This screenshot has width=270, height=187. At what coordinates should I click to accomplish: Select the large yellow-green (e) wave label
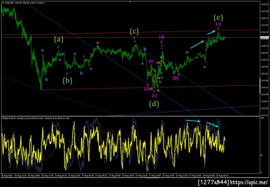[x=218, y=18]
